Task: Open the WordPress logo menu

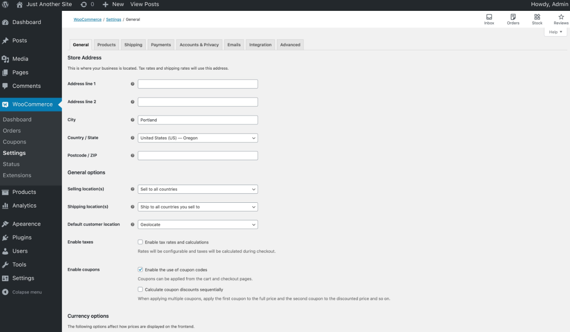Action: pyautogui.click(x=5, y=4)
